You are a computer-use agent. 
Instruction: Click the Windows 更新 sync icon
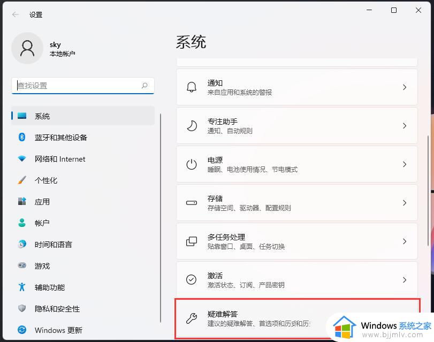coord(22,330)
